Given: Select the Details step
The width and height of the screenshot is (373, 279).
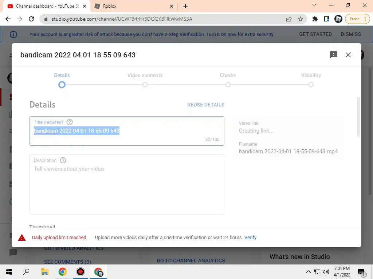Looking at the screenshot, I should (62, 80).
